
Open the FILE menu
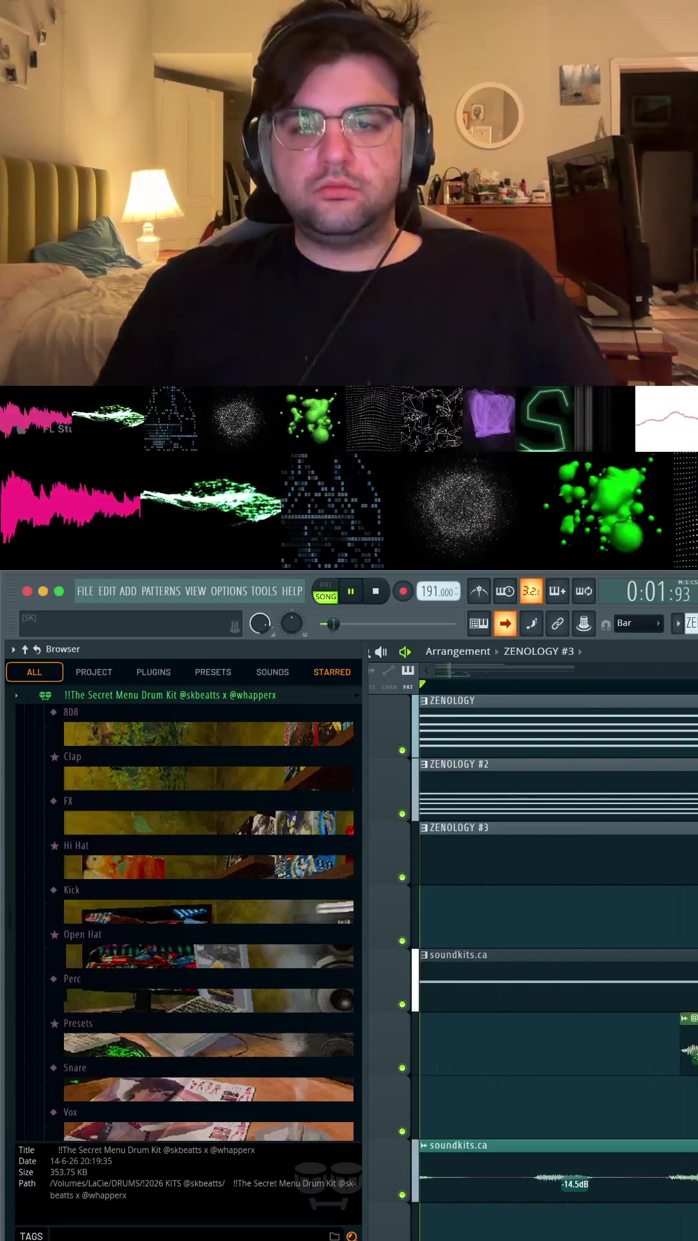pyautogui.click(x=85, y=591)
